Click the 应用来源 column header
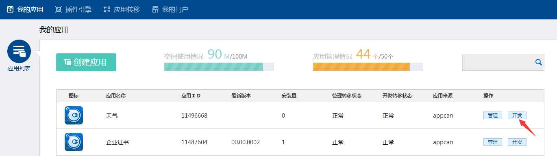Image resolution: width=557 pixels, height=156 pixels. point(443,96)
